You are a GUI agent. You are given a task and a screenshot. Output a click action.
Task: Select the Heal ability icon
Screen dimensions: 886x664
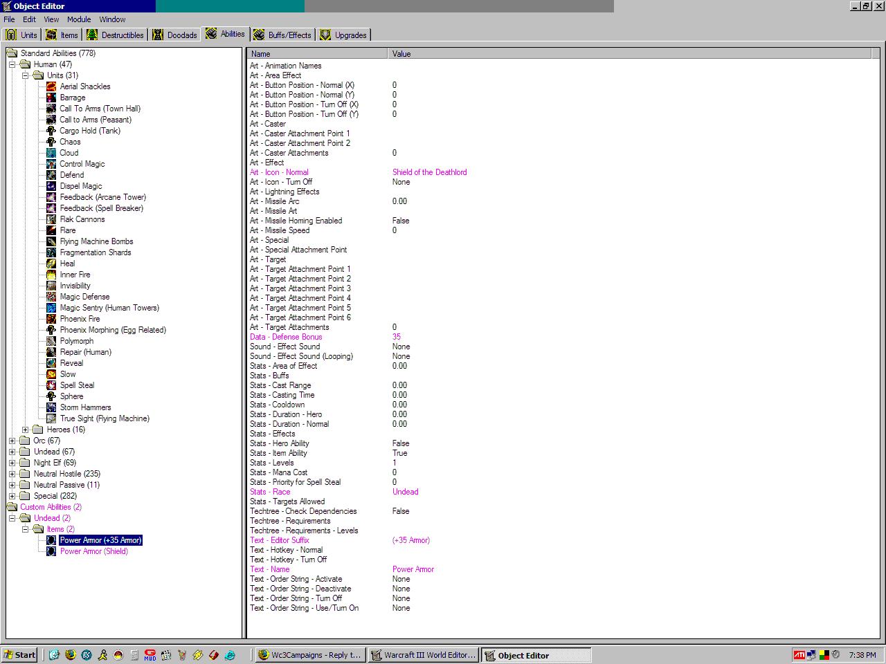point(51,264)
